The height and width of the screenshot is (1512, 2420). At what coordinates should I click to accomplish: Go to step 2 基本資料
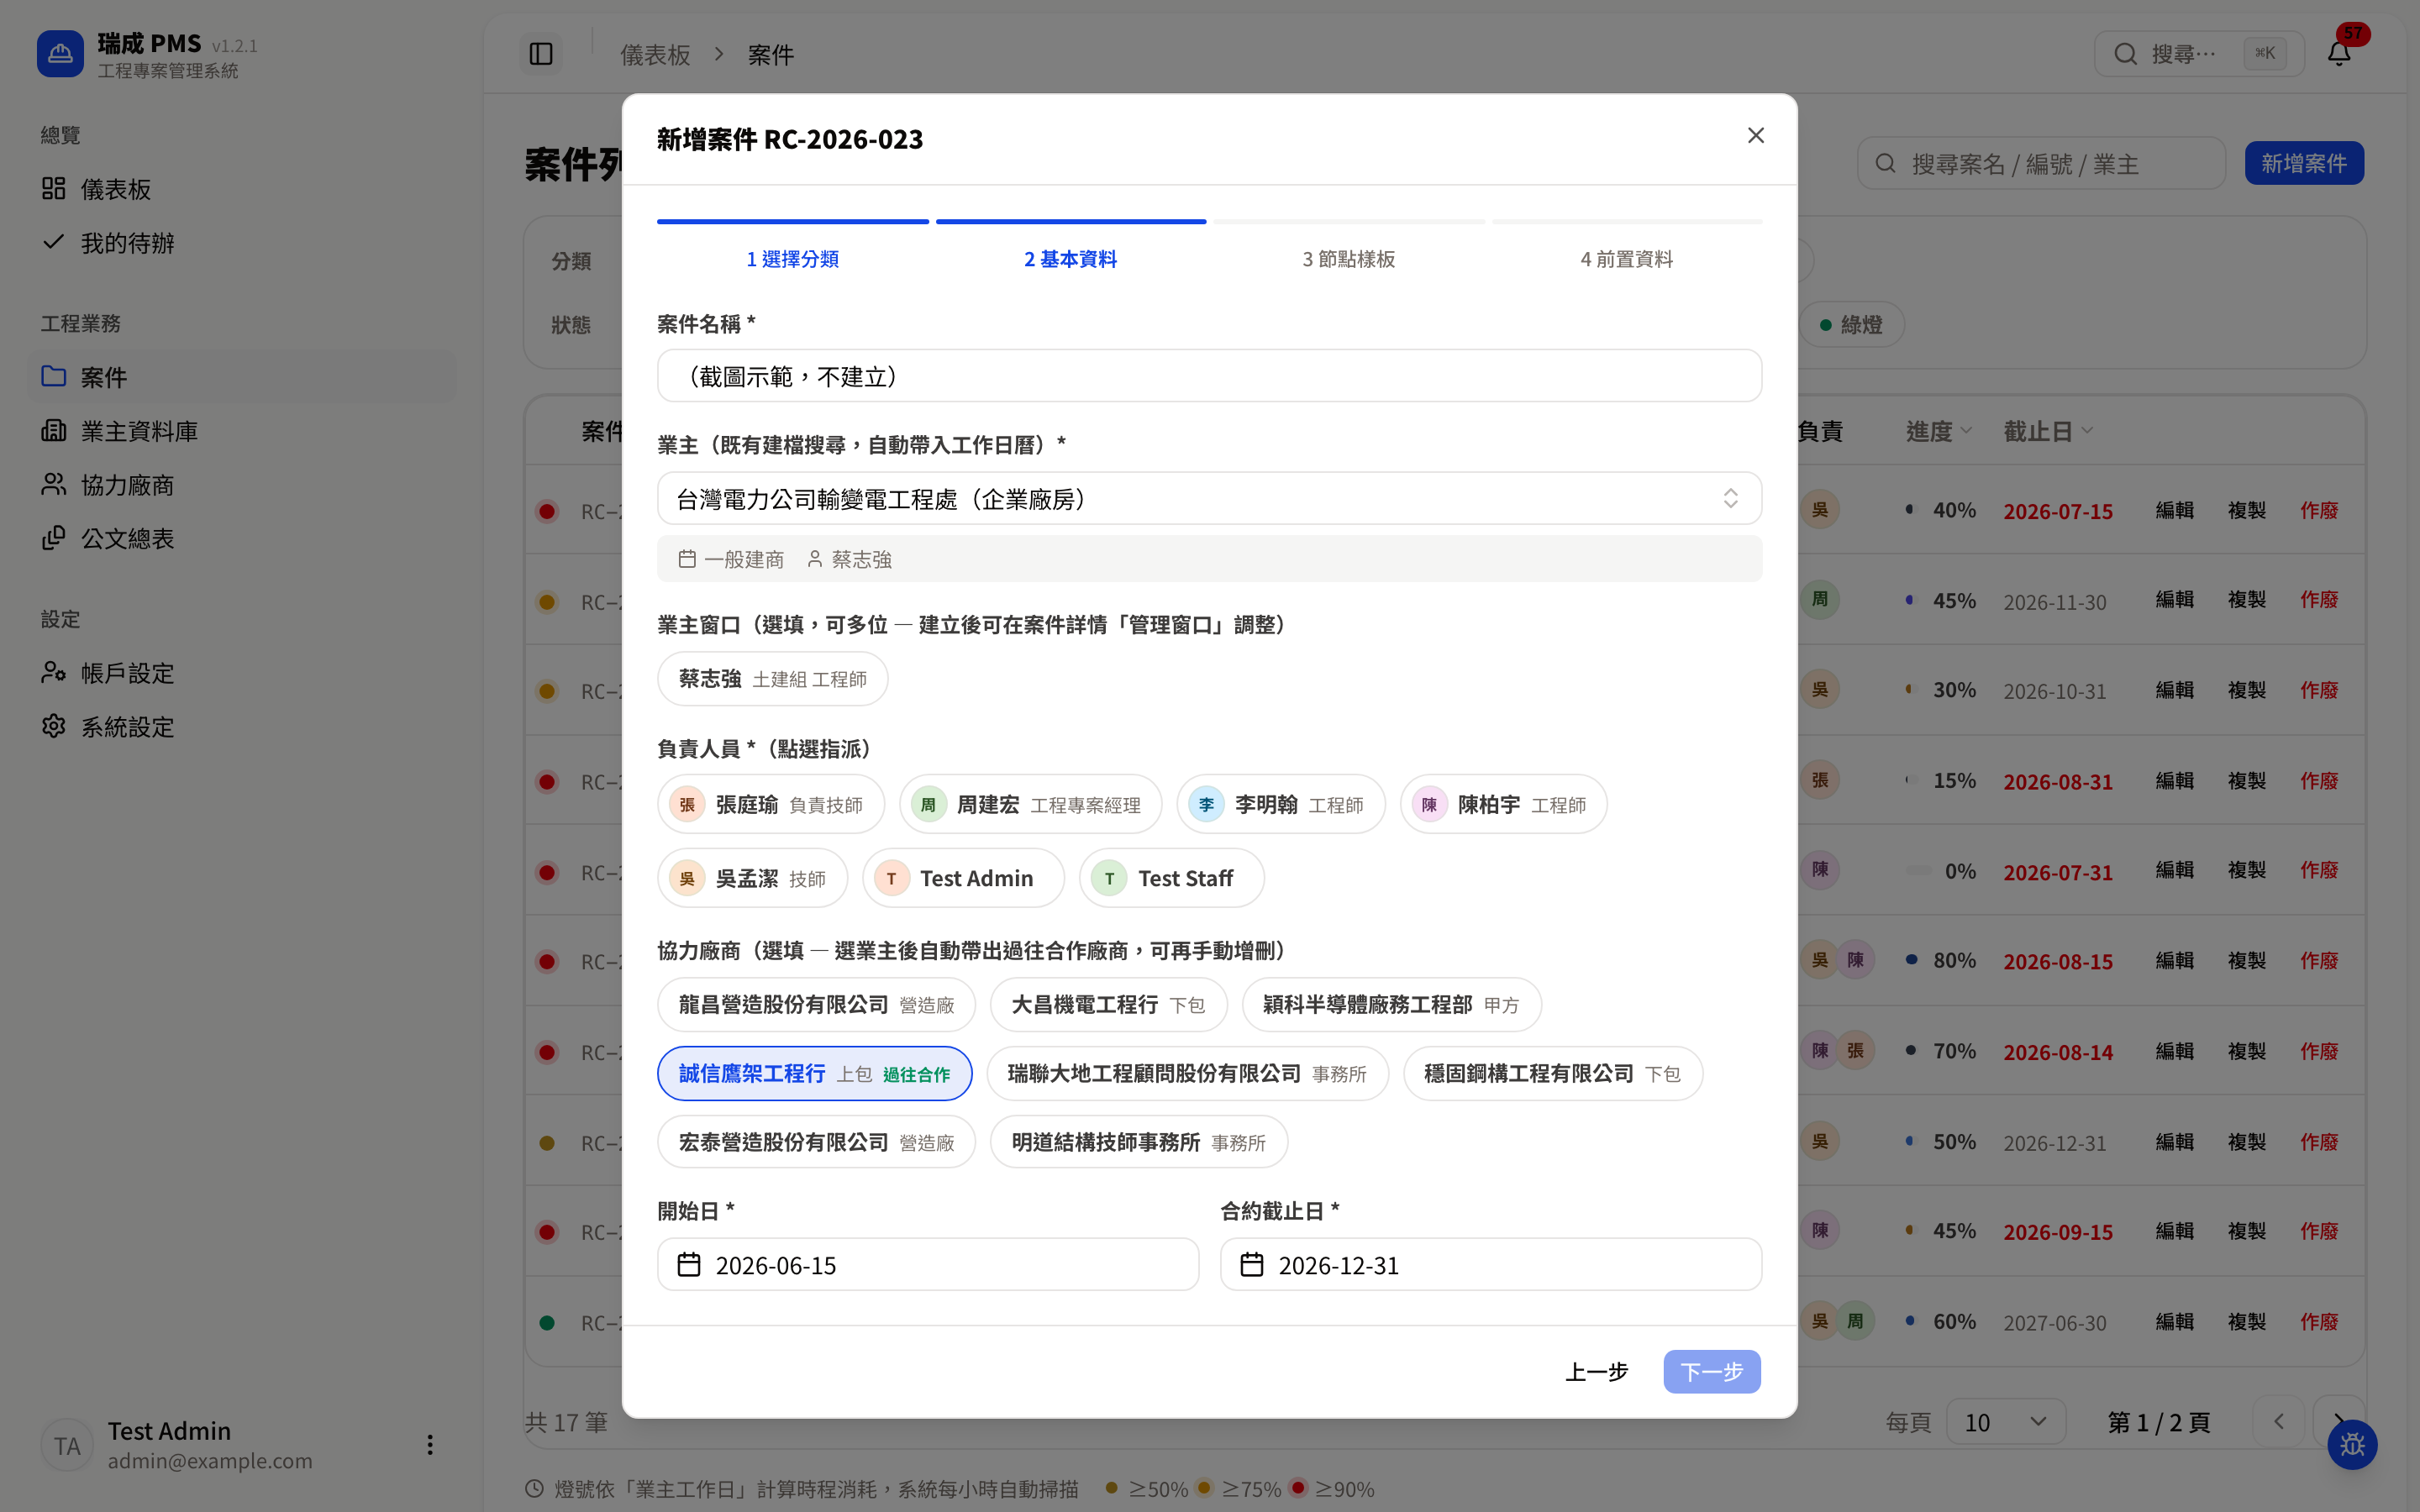[1070, 259]
